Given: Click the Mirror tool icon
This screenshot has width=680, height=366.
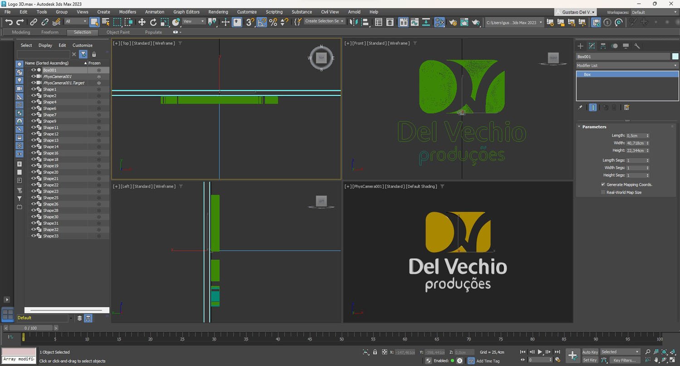Looking at the screenshot, I should point(354,22).
